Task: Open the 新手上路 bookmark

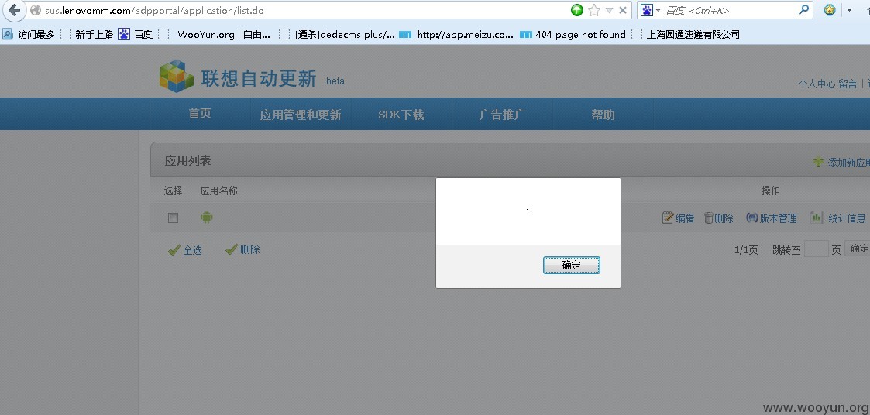Action: click(x=87, y=34)
